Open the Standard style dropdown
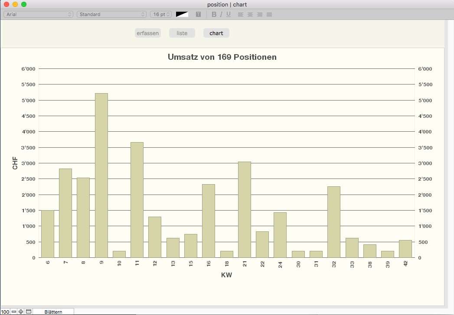 (x=111, y=14)
